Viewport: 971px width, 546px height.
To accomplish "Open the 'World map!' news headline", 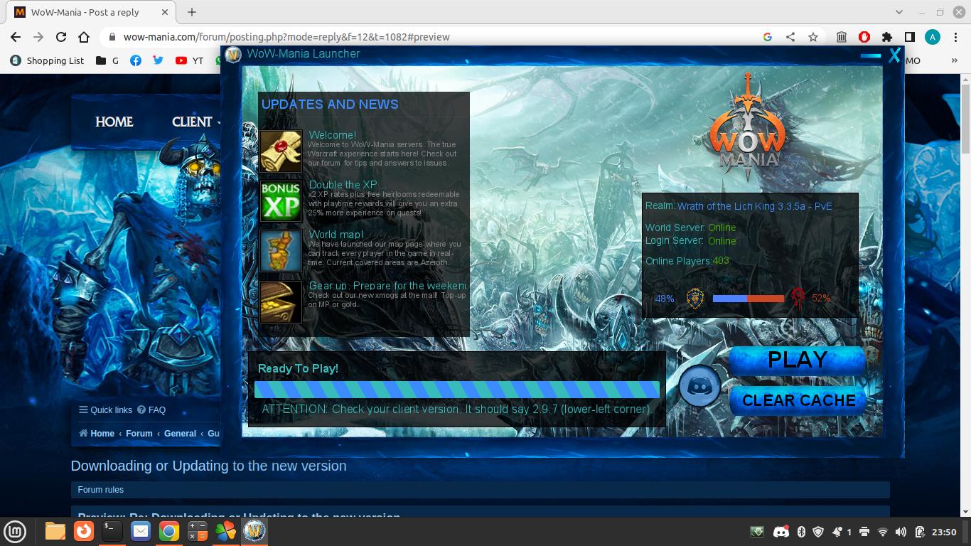I will 336,235.
